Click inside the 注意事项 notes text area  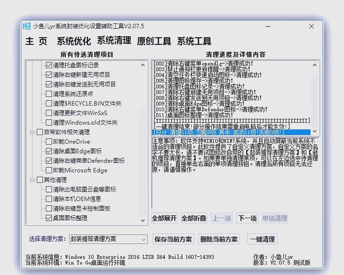coord(235,173)
